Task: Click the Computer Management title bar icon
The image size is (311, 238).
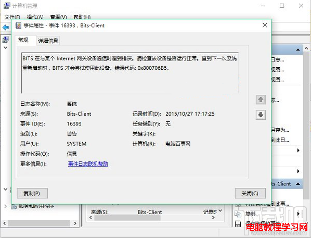Action: [x=7, y=6]
